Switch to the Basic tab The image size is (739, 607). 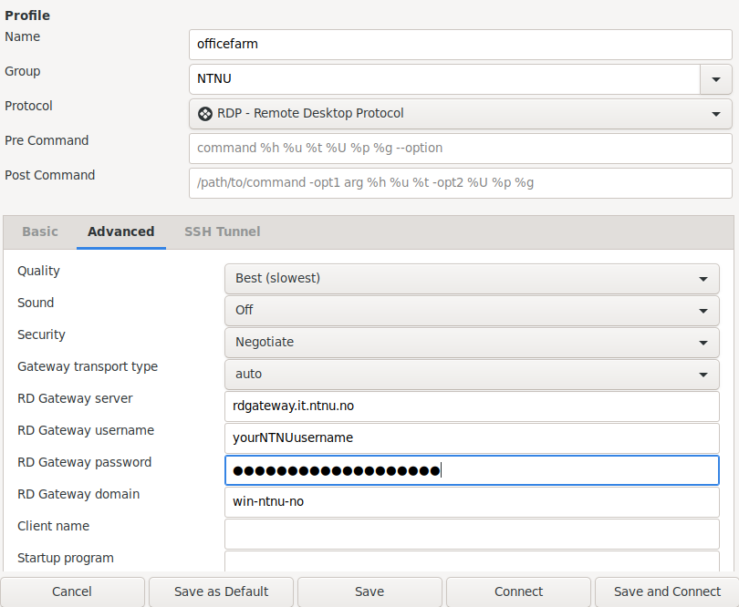tap(40, 231)
